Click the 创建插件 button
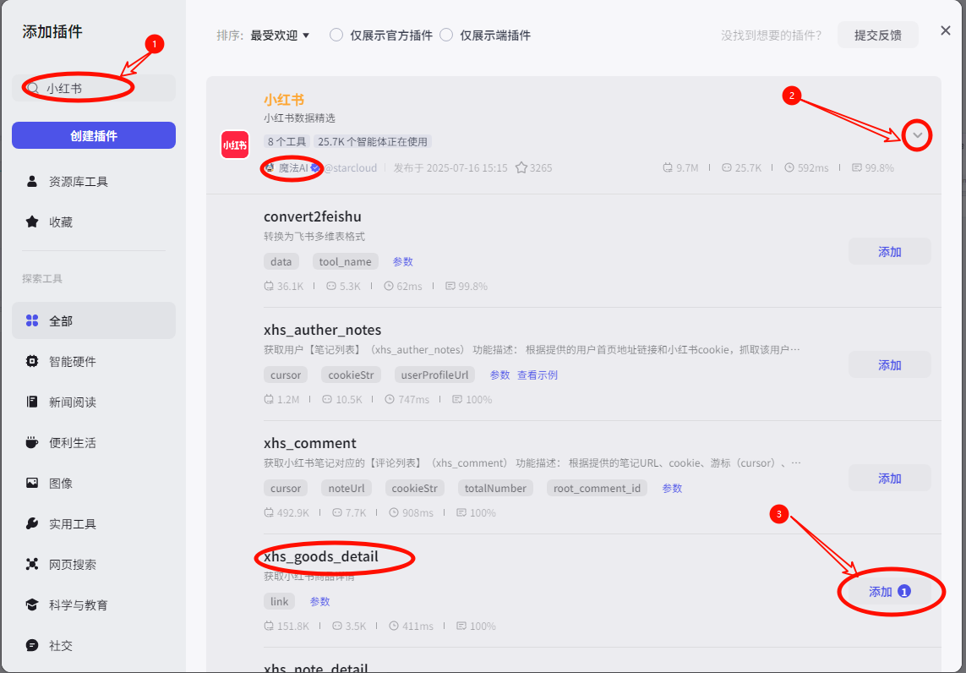The height and width of the screenshot is (673, 966). (94, 135)
